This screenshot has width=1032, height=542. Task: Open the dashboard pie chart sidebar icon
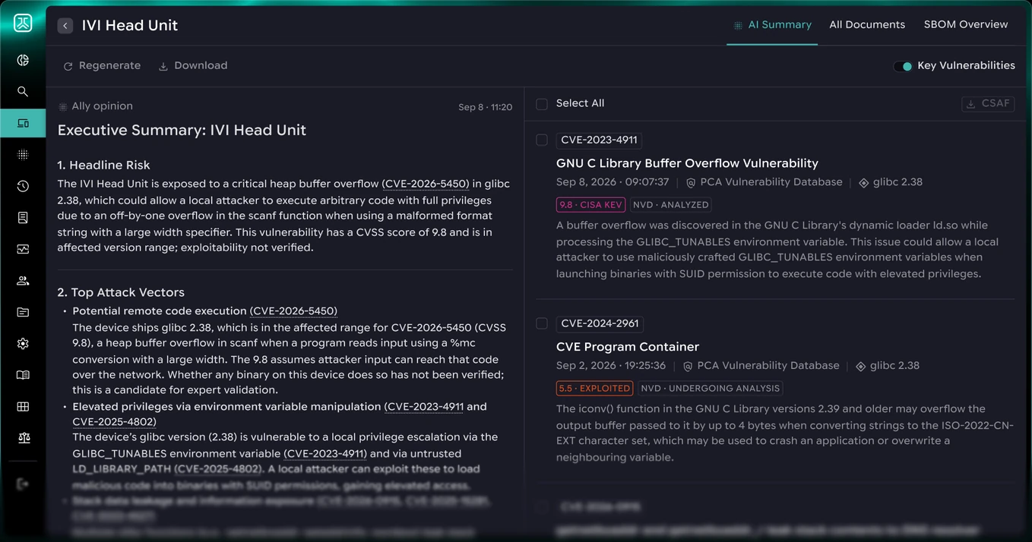pos(23,60)
